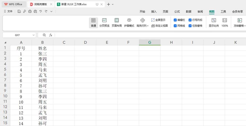Switch to the 数据 ribbon tab
This screenshot has height=126, width=246.
tap(188, 12)
